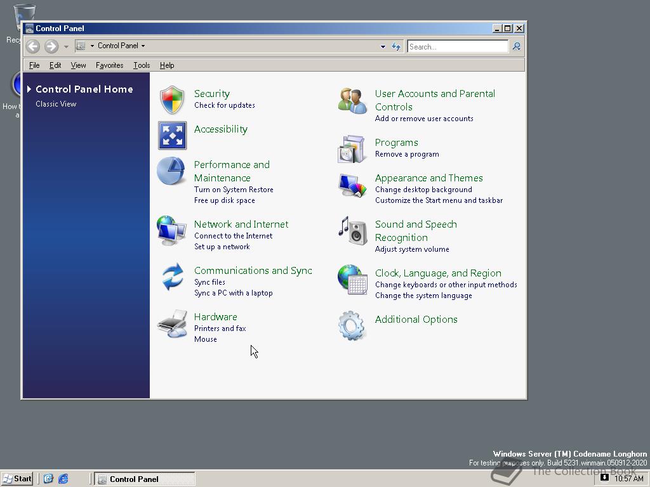The height and width of the screenshot is (487, 650).
Task: Click the Refresh icon beside address bar
Action: (396, 46)
